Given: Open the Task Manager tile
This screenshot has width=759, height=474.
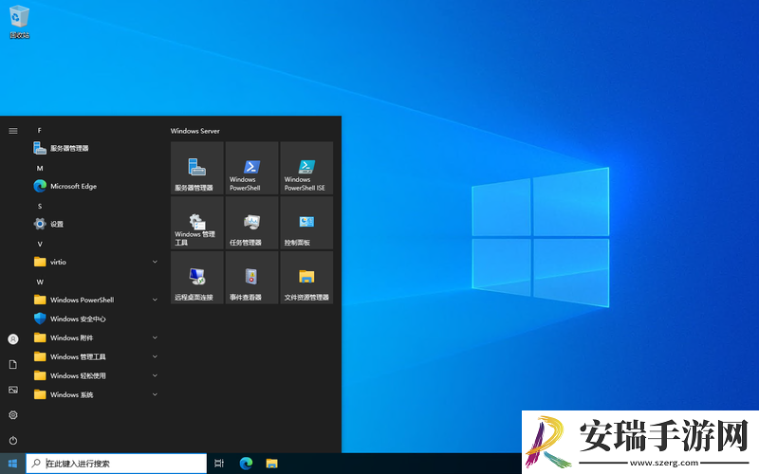Looking at the screenshot, I should (251, 223).
